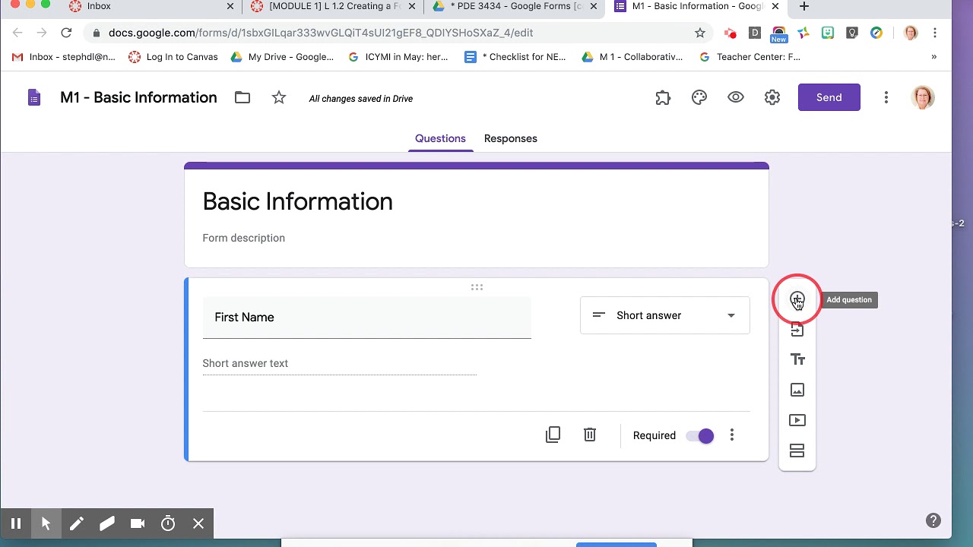Customize theme with the palette icon
973x547 pixels.
click(699, 97)
